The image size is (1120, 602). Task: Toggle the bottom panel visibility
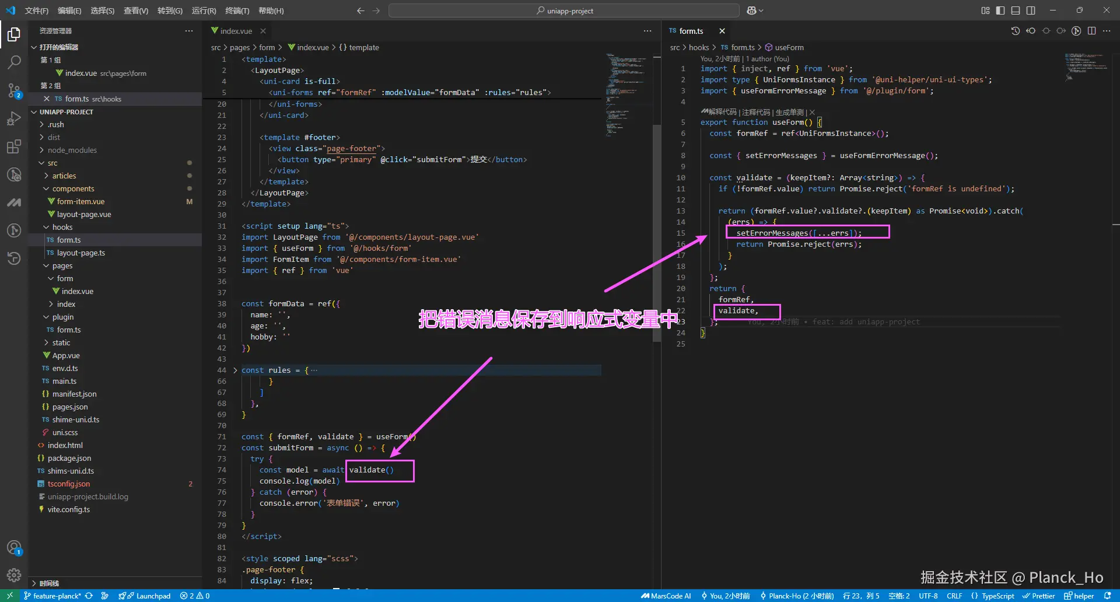coord(1016,10)
